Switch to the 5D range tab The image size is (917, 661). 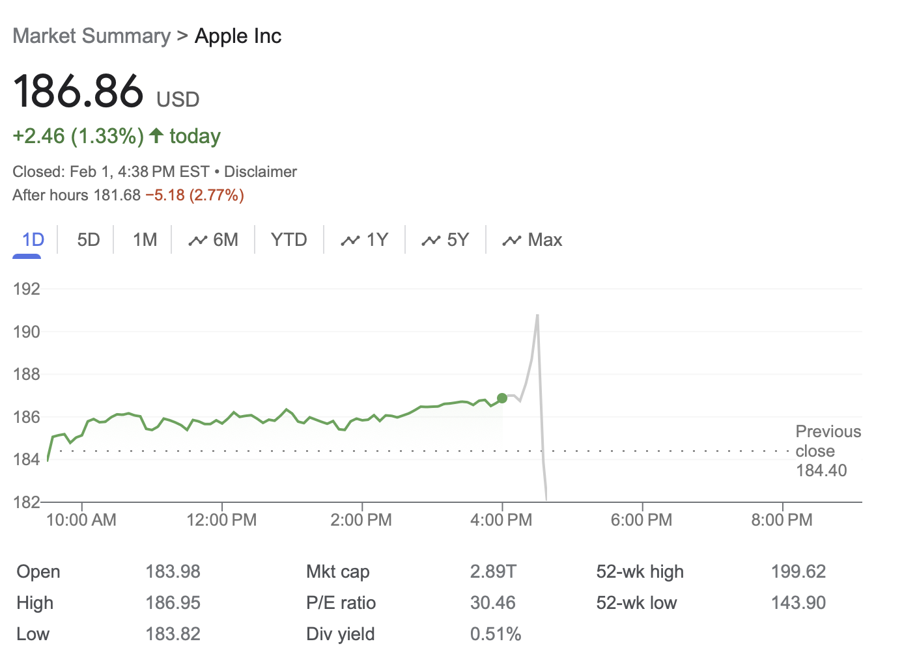coord(89,240)
